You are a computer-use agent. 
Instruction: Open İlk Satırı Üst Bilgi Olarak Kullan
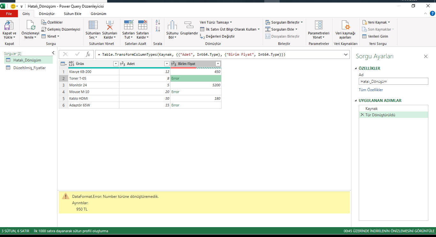coord(229,29)
